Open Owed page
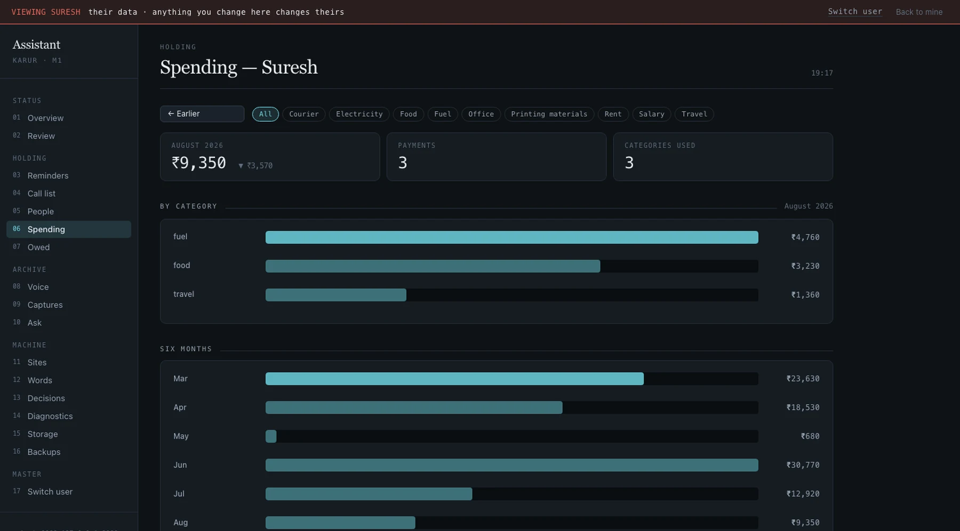Image resolution: width=960 pixels, height=531 pixels. (69, 247)
